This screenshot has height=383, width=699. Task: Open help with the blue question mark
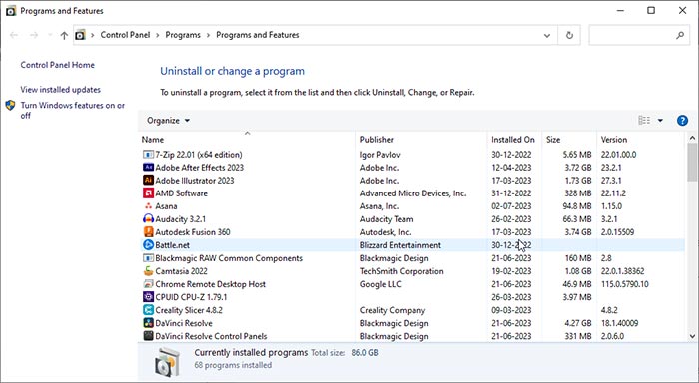(x=682, y=121)
